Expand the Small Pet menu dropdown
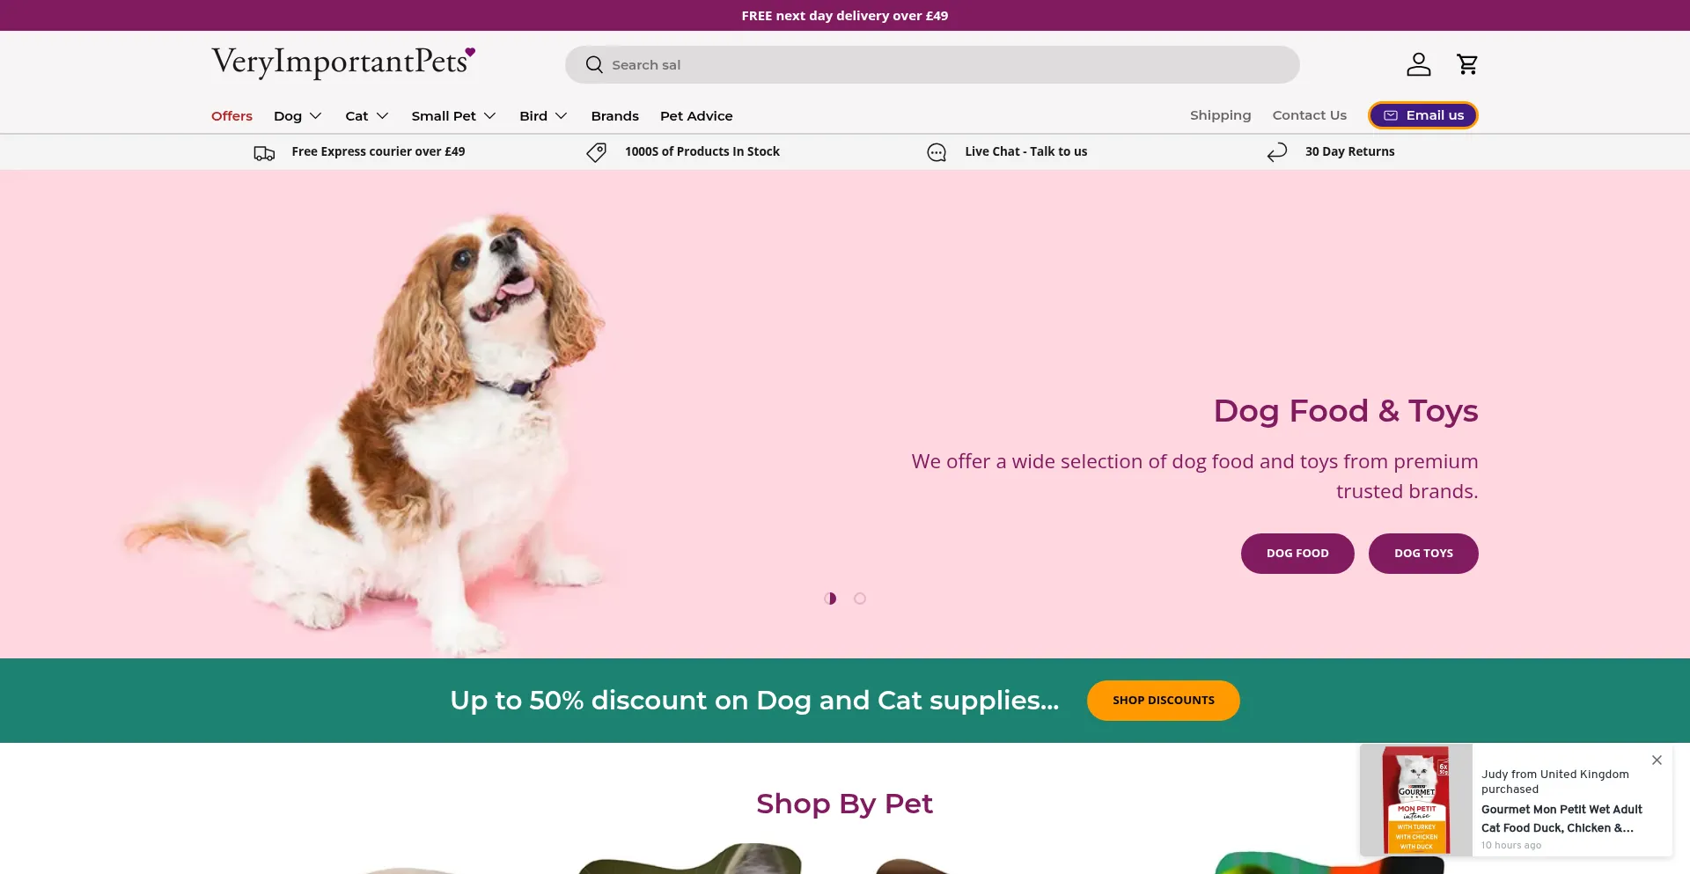This screenshot has height=874, width=1690. pyautogui.click(x=453, y=116)
